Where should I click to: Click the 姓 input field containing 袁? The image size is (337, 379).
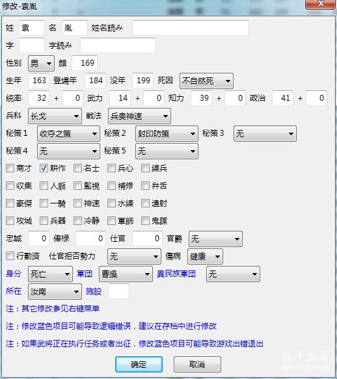click(x=32, y=28)
